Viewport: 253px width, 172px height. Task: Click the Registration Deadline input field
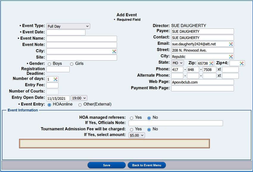click(58, 69)
